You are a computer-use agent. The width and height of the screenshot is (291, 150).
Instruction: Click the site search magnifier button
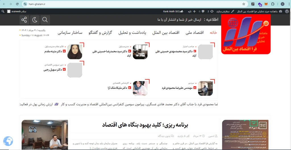[x=45, y=20]
